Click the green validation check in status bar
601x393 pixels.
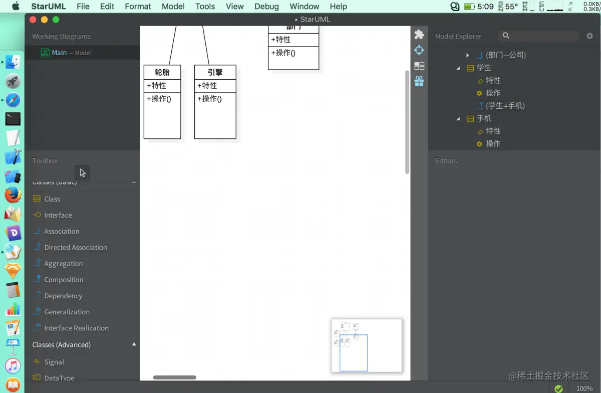558,388
